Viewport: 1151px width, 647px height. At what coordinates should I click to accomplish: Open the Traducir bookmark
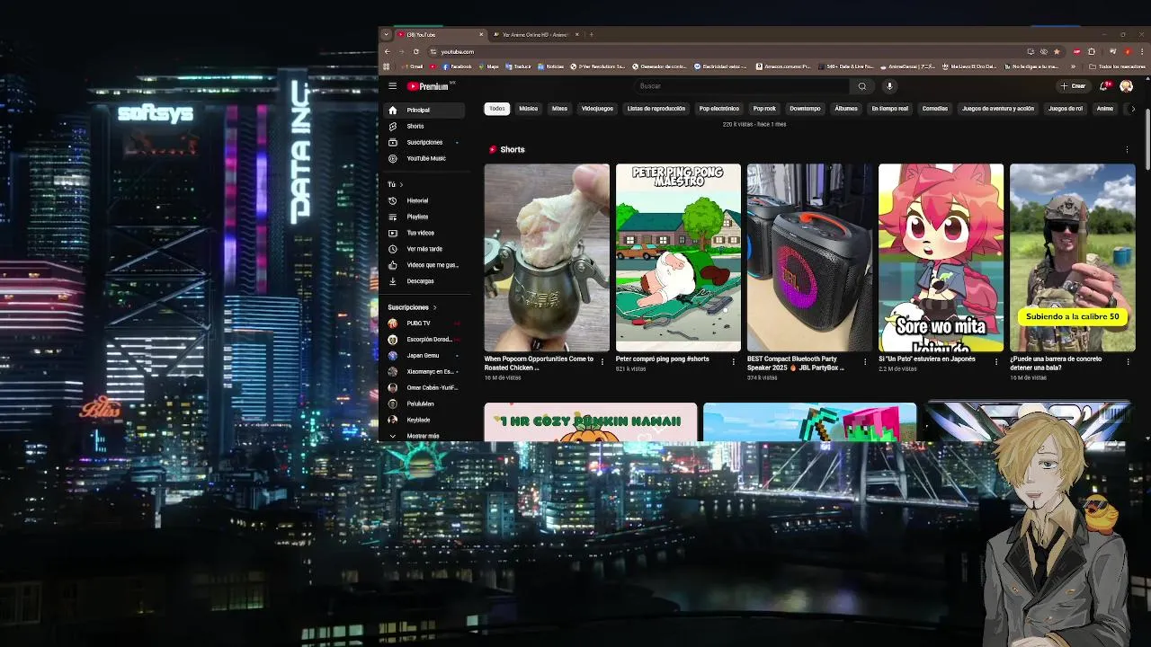pyautogui.click(x=519, y=66)
